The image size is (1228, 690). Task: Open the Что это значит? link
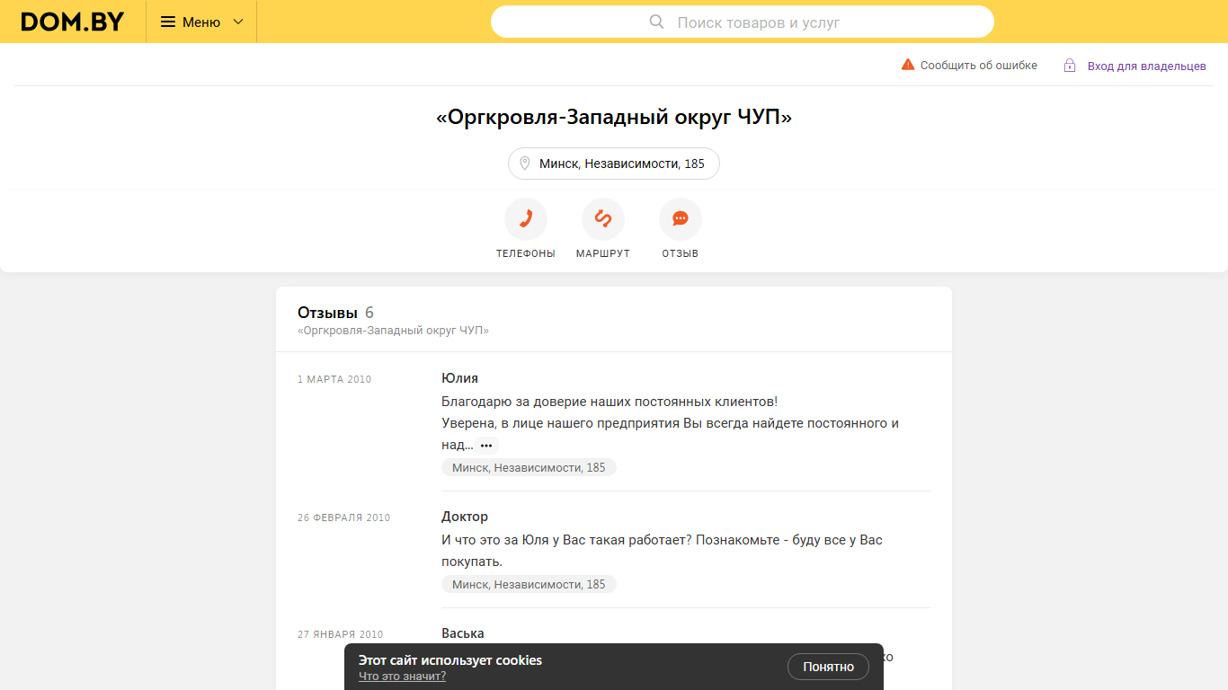[x=402, y=677]
